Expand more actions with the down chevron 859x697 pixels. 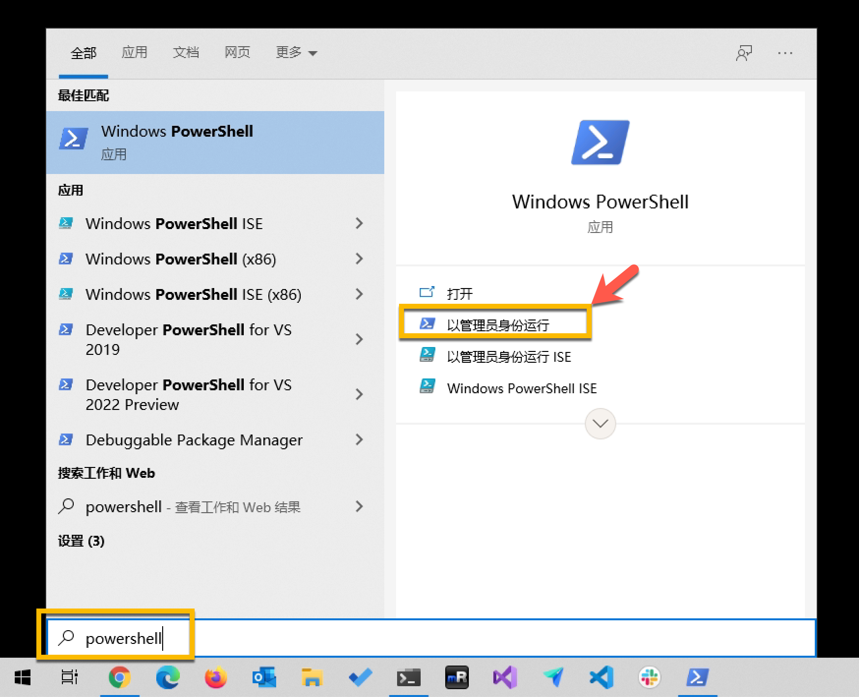(600, 423)
